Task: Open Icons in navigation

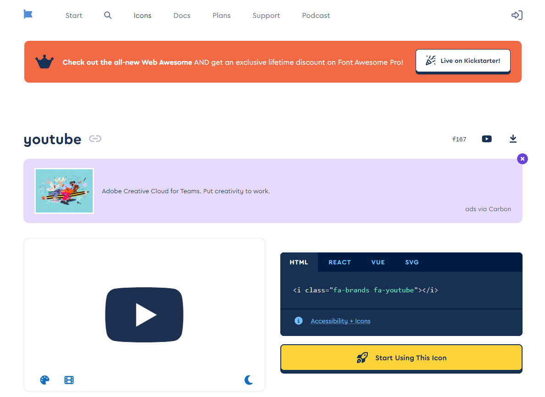Action: [143, 15]
